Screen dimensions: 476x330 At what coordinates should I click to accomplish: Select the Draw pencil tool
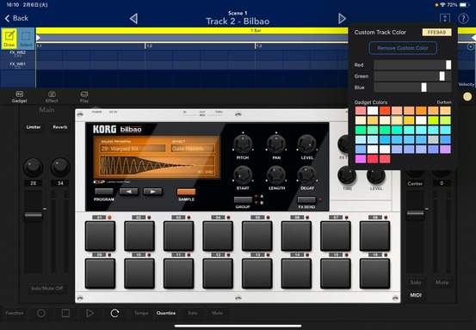[9, 39]
